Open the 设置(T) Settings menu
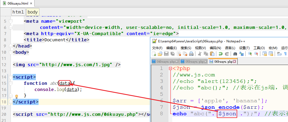This screenshot has height=122, width=288. [244, 48]
